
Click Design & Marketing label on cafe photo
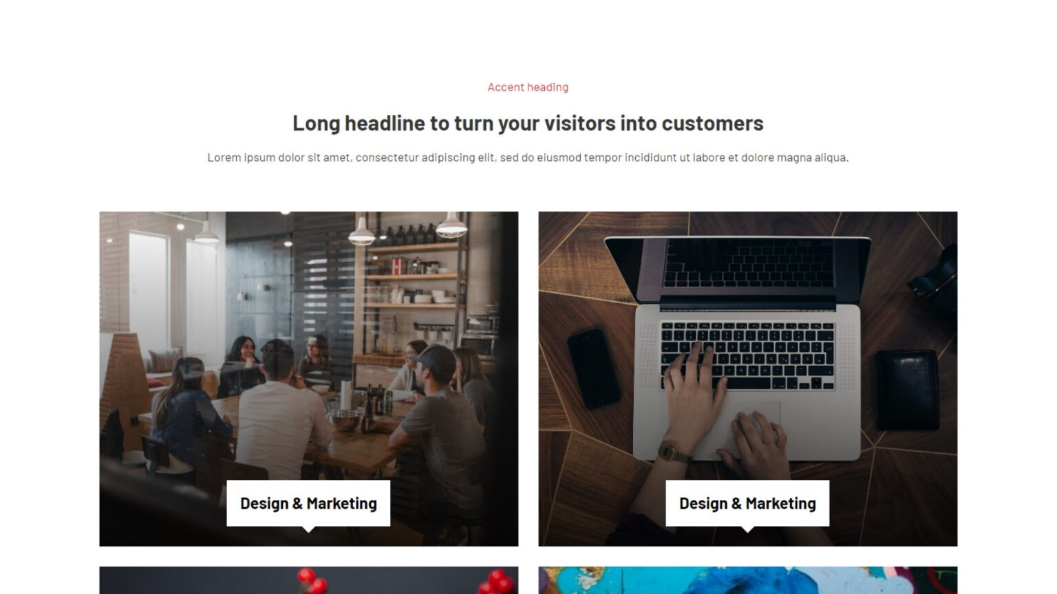(x=308, y=503)
